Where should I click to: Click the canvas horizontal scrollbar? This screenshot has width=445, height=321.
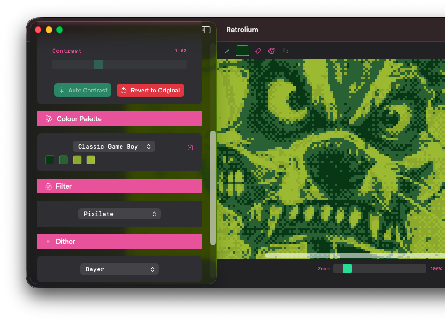click(355, 255)
